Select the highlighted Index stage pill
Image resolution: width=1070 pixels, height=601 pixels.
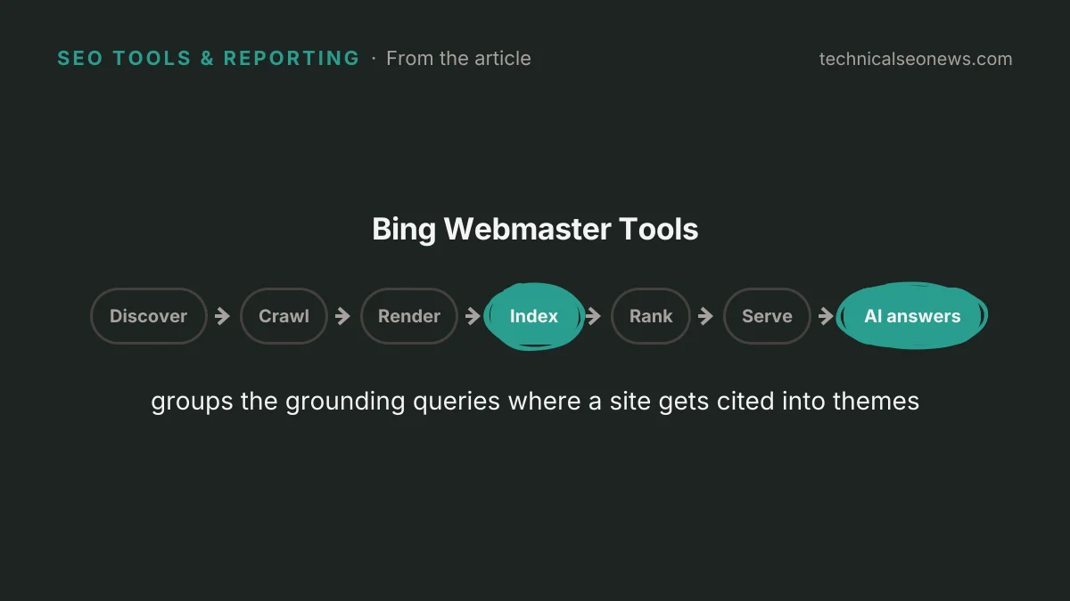pos(534,316)
